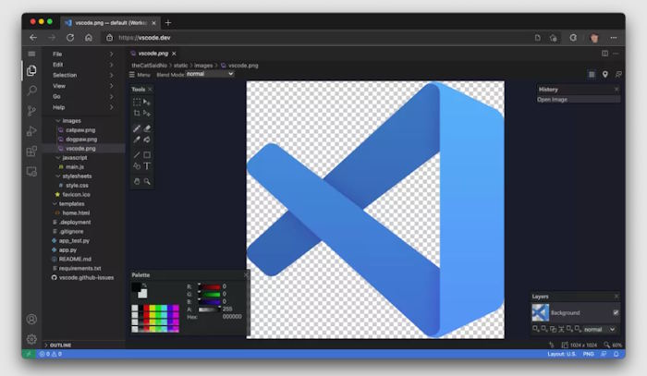Open the layer blend mode dropdown in Layers

600,329
